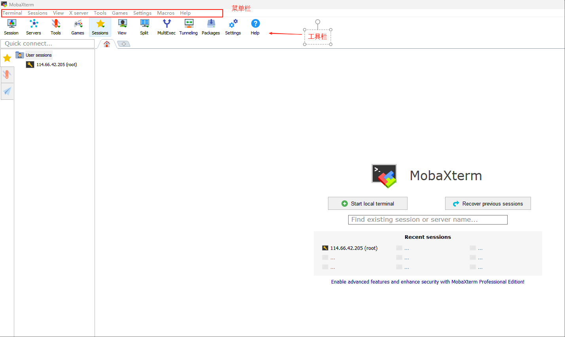
Task: Open the Tools toolbar icon
Action: click(x=56, y=27)
